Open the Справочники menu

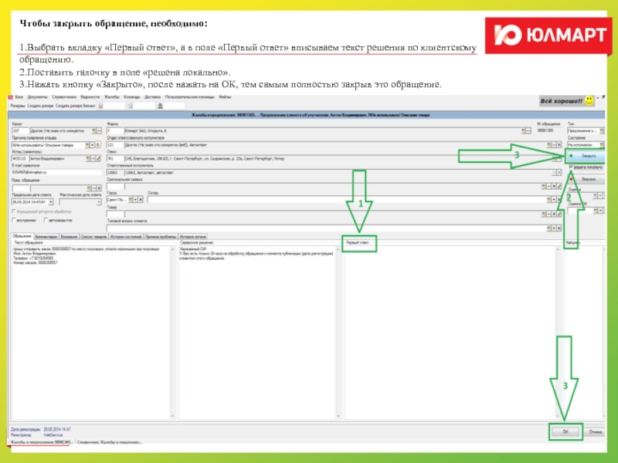tap(64, 97)
